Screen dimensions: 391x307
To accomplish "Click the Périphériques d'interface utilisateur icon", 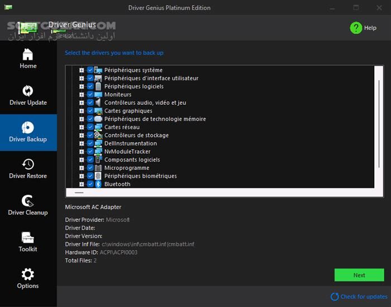I will coord(98,79).
